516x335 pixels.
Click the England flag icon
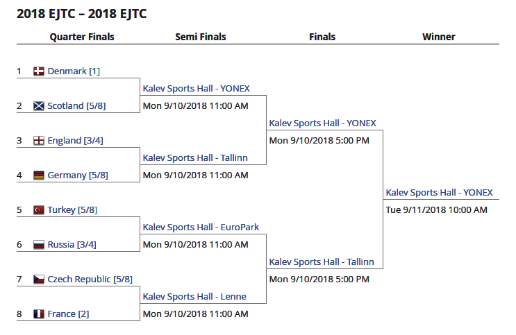click(39, 141)
